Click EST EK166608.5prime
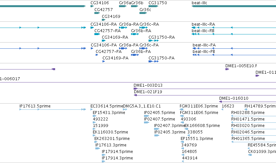This screenshot has height=163, width=276. tap(202, 125)
